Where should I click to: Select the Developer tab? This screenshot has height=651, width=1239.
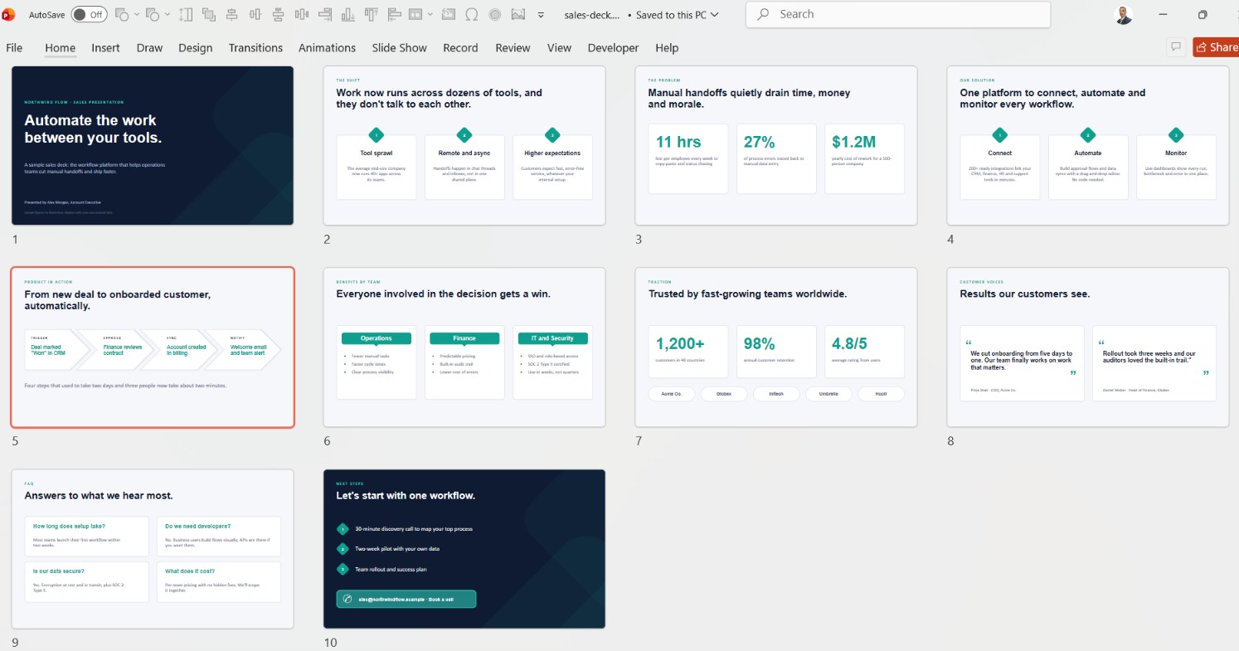pos(613,48)
